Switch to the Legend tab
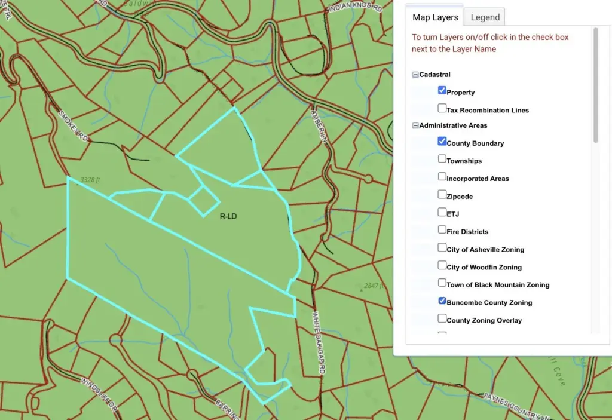This screenshot has height=420, width=612. click(x=485, y=17)
